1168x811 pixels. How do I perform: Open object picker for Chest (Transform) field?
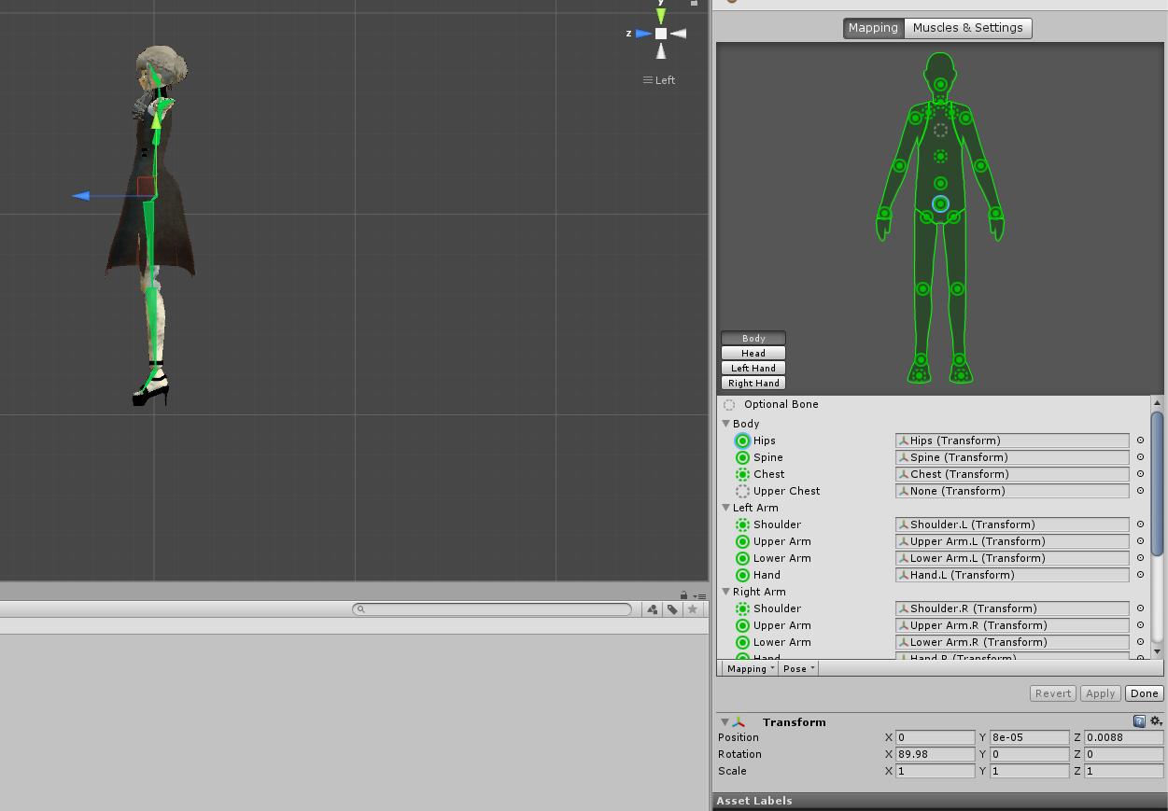click(1140, 474)
